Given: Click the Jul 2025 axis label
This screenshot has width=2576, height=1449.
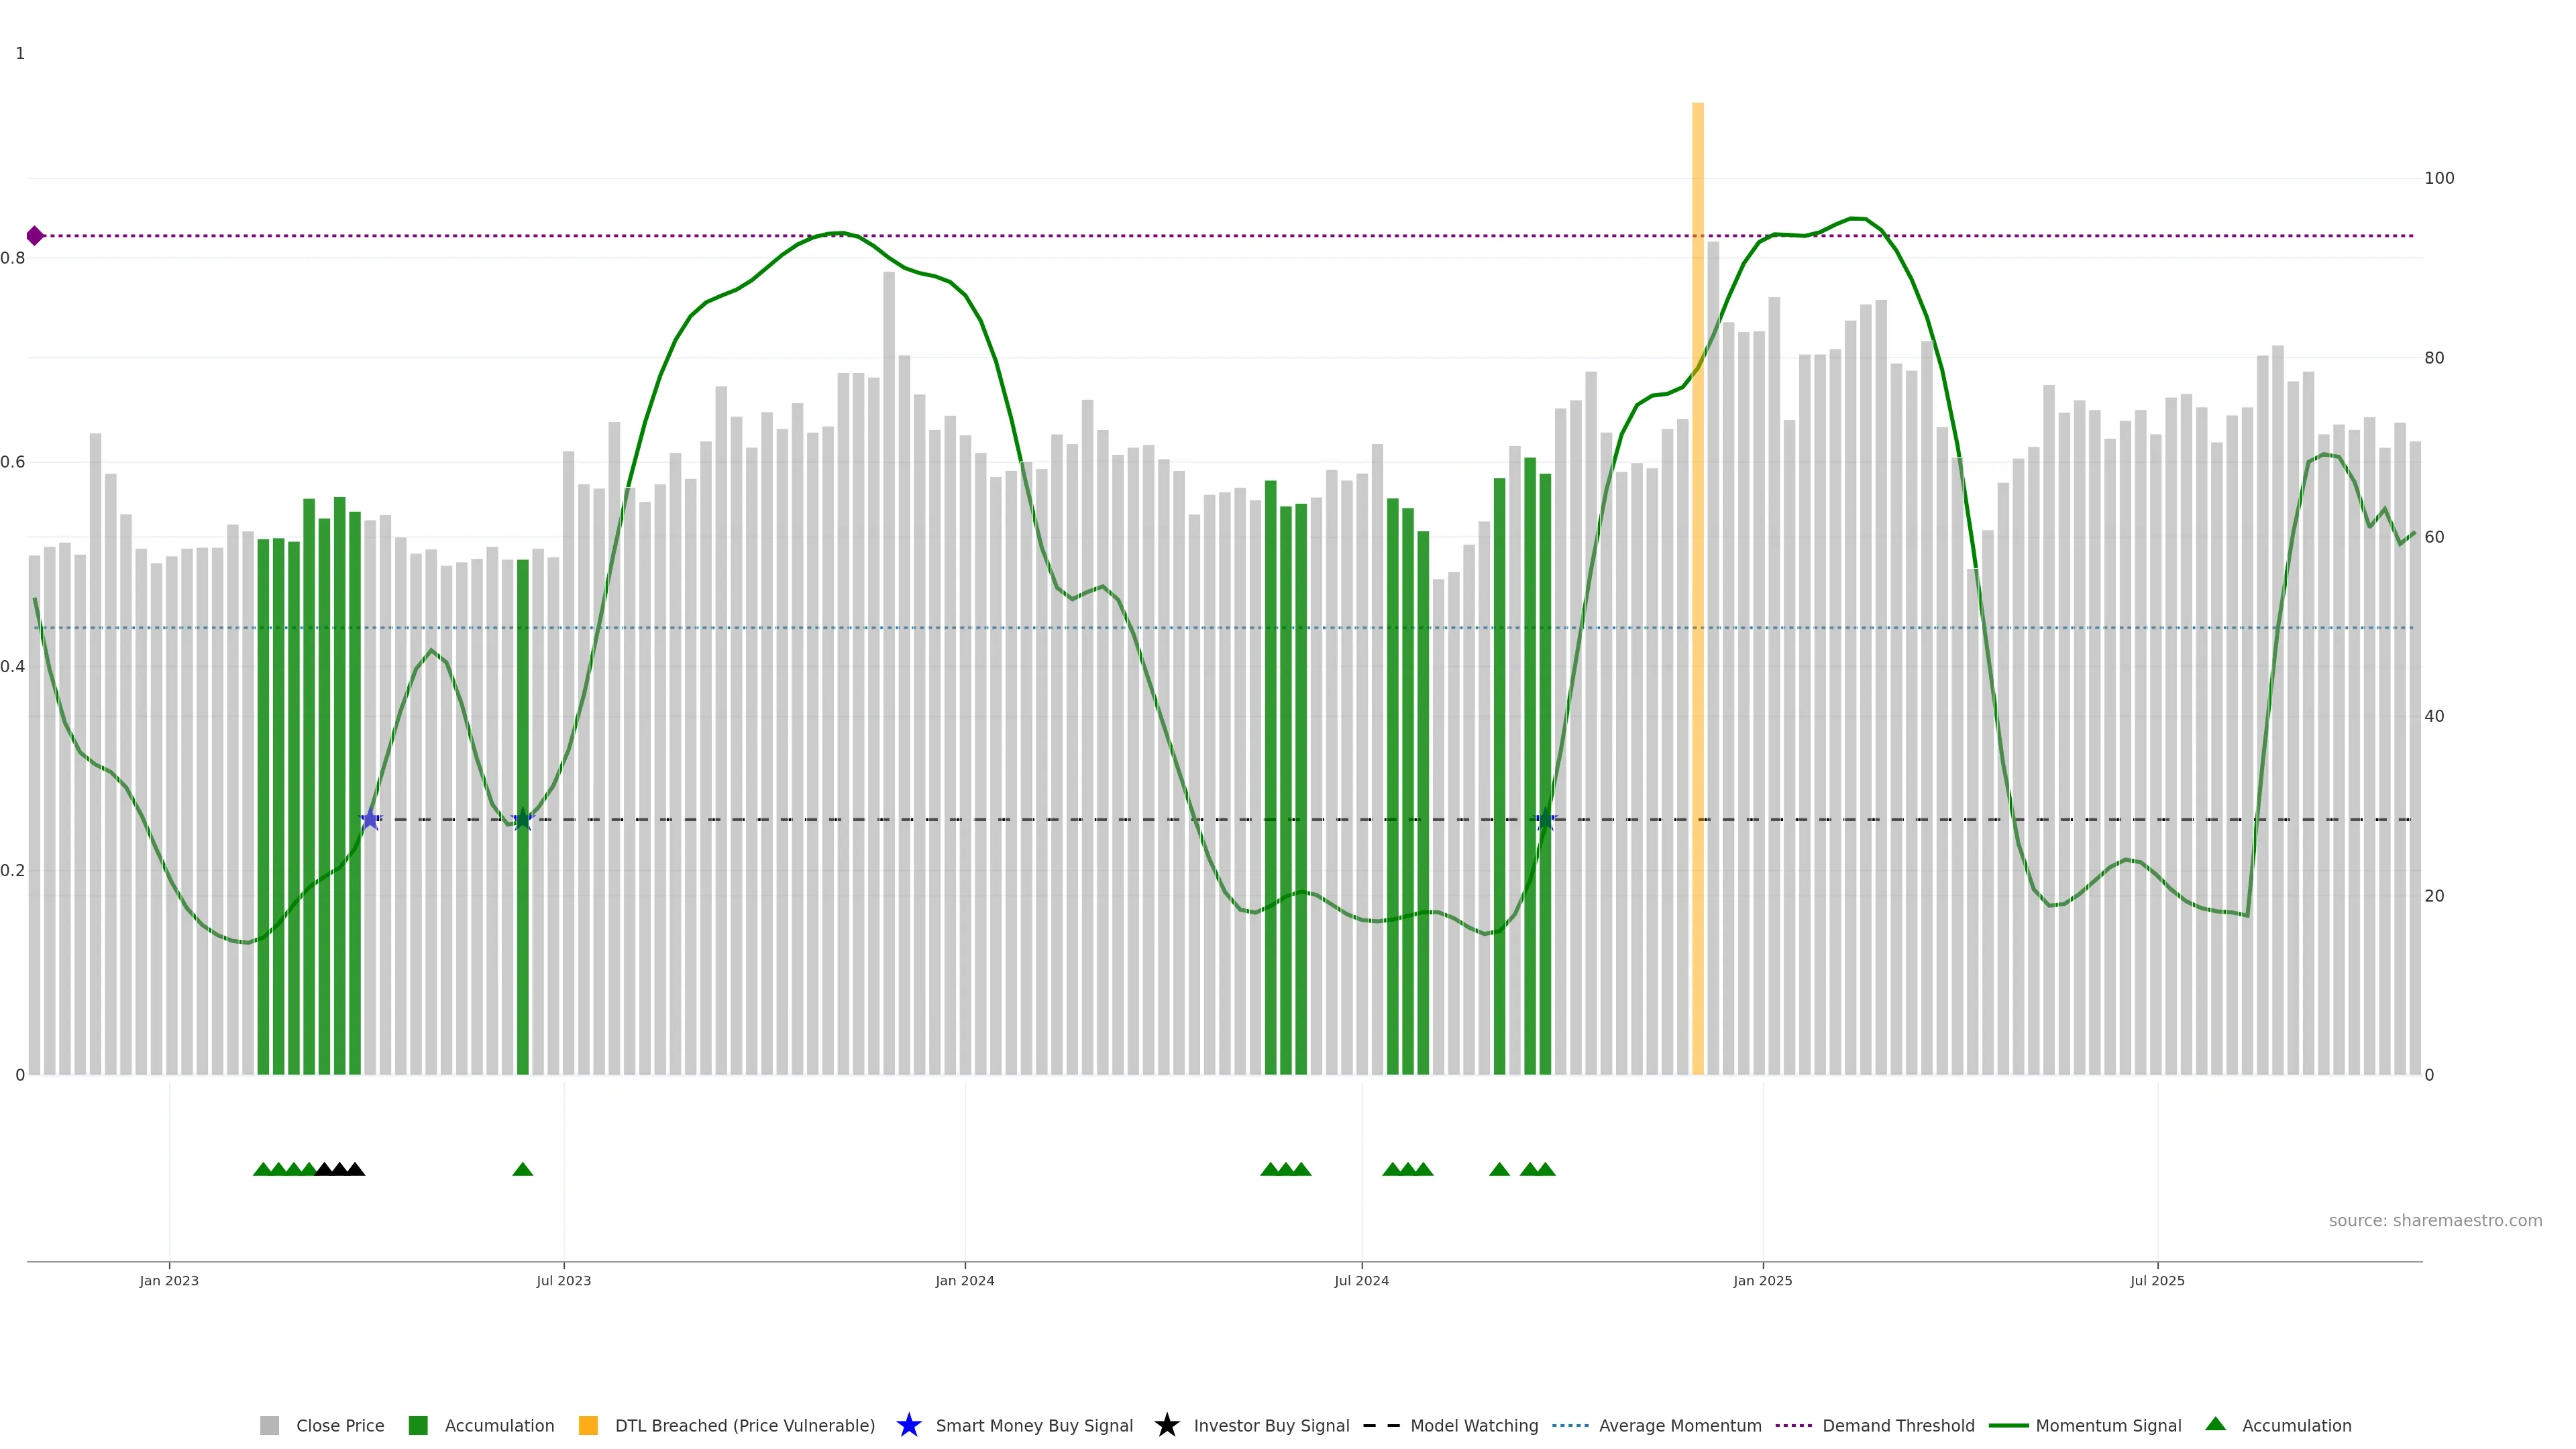Looking at the screenshot, I should click(x=2157, y=1280).
